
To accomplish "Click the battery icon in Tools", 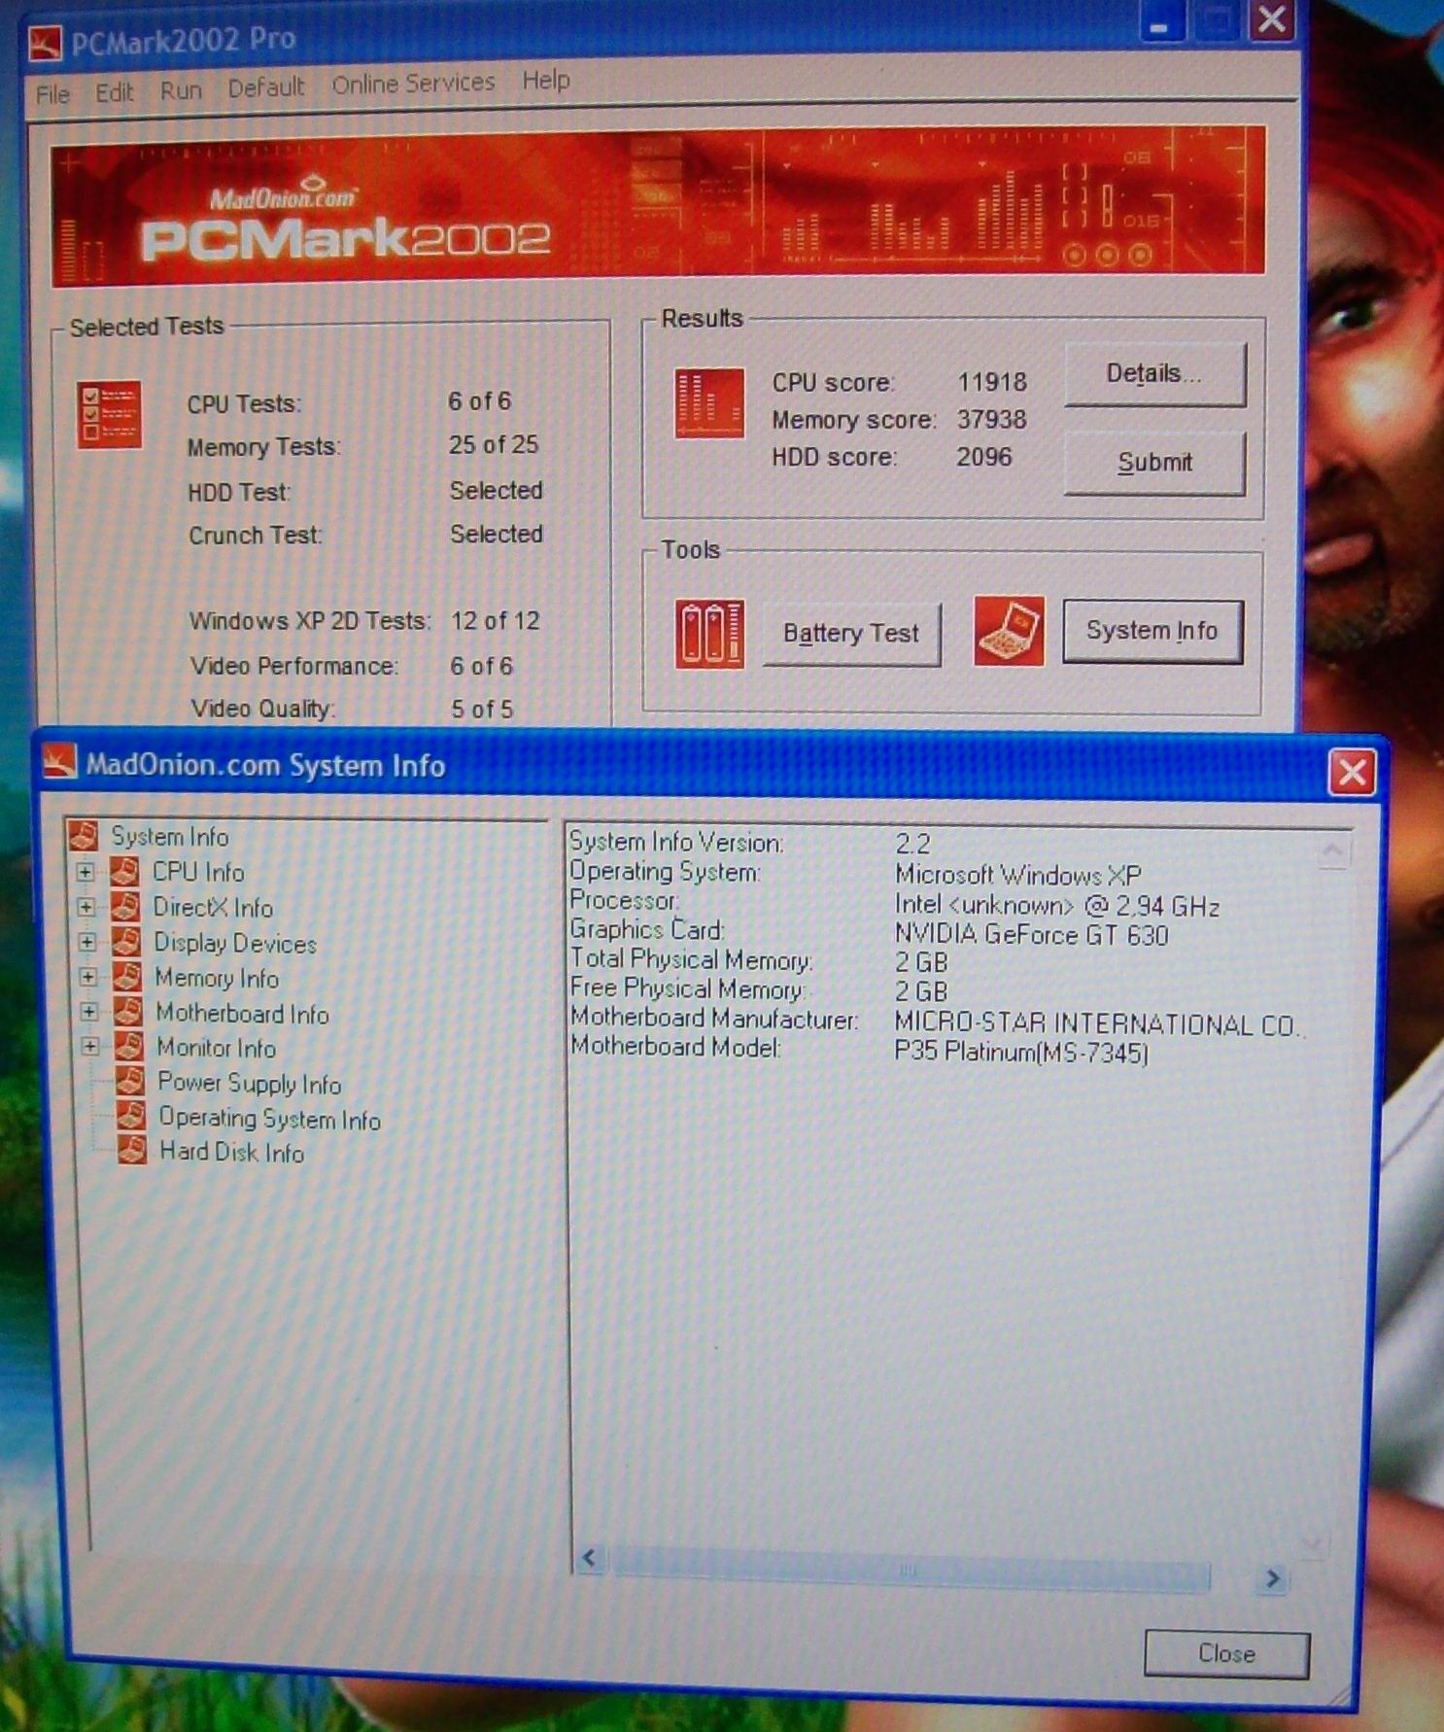I will [x=709, y=635].
